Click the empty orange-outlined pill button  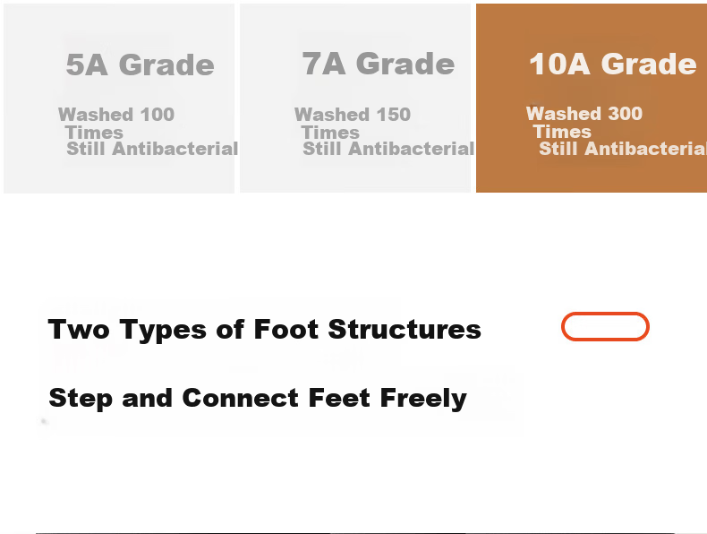coord(605,326)
